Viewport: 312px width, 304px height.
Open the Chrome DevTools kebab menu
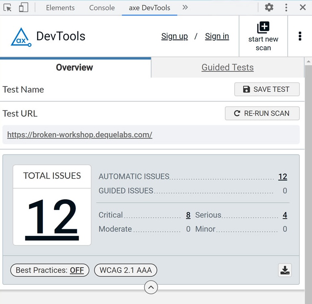click(286, 8)
